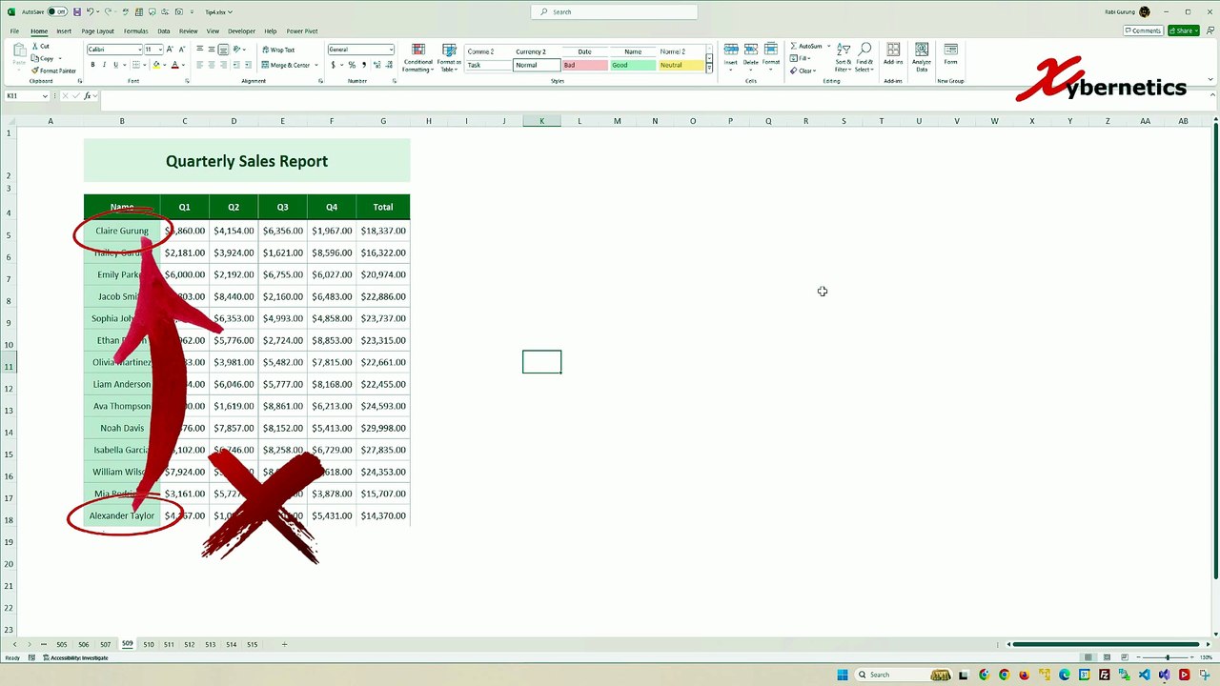The image size is (1220, 686).
Task: Click the Save icon in the title bar
Action: pyautogui.click(x=77, y=11)
